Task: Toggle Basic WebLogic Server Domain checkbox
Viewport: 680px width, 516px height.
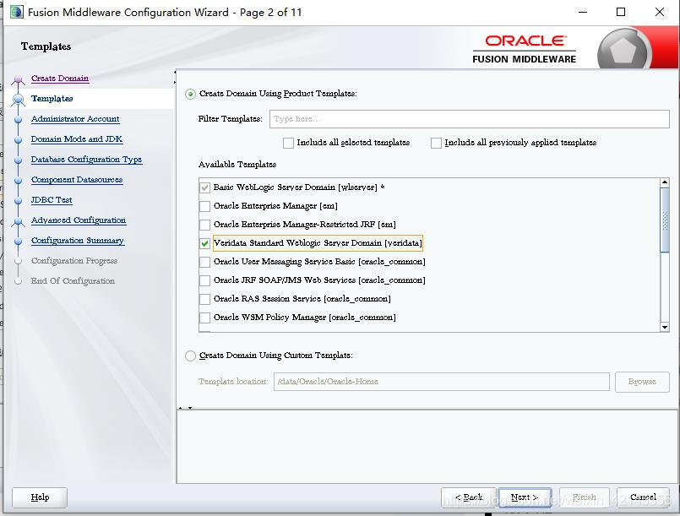Action: click(x=204, y=187)
